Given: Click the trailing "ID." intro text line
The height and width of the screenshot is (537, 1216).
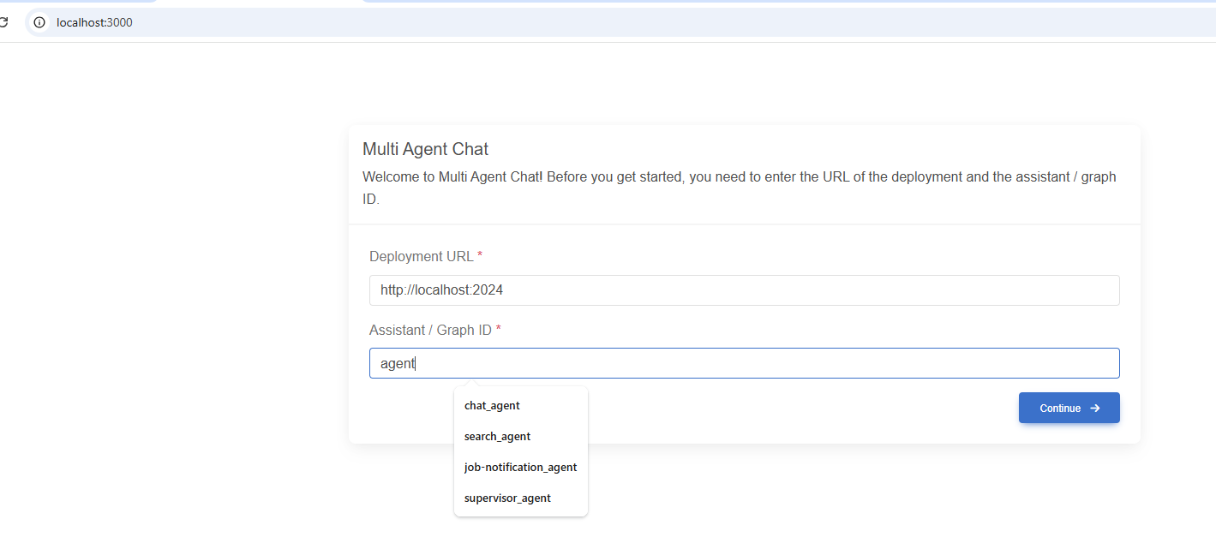Looking at the screenshot, I should pos(371,199).
